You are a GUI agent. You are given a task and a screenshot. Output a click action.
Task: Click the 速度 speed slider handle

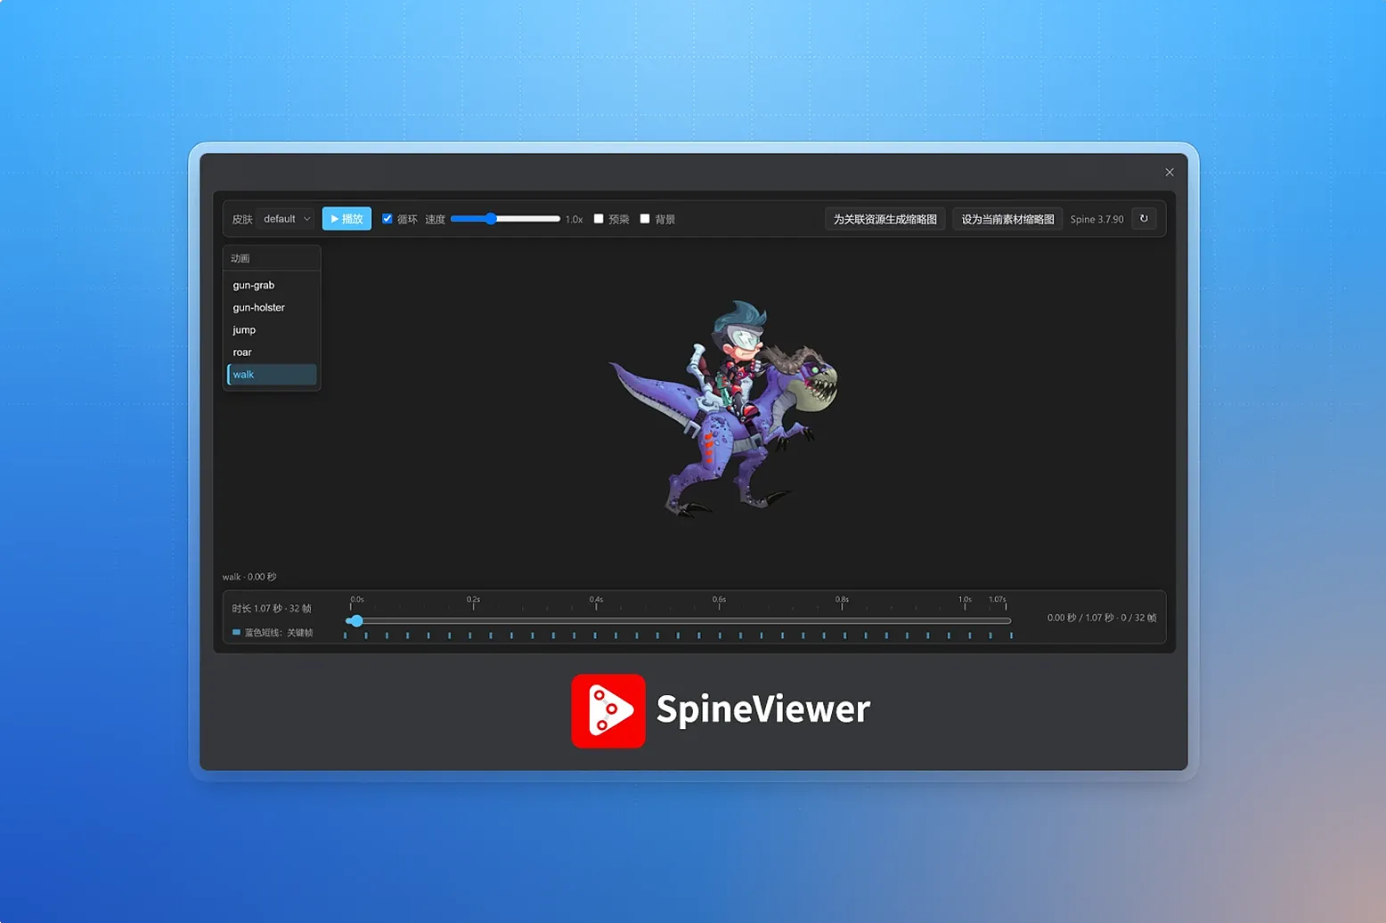[x=491, y=219]
